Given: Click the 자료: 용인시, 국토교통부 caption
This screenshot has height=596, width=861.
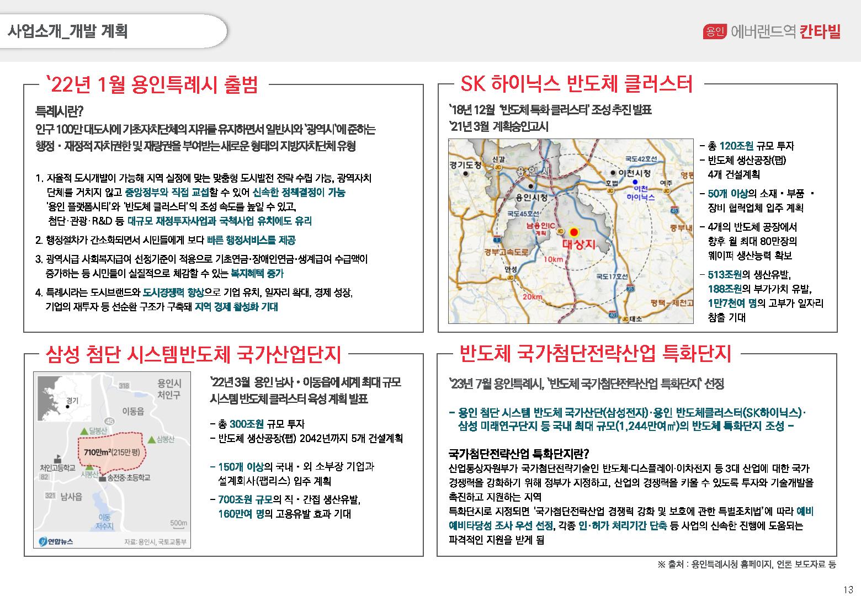Looking at the screenshot, I should click(x=155, y=541).
